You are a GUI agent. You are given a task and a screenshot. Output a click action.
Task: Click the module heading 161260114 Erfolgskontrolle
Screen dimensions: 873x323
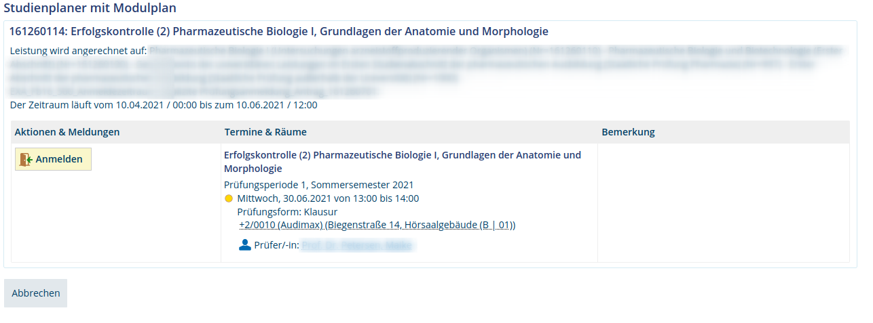(x=279, y=31)
